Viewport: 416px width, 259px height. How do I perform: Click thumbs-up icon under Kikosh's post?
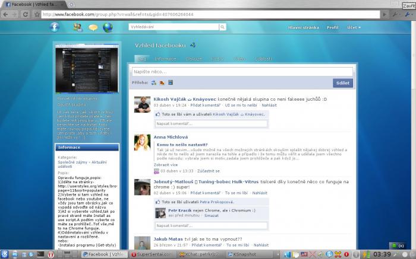click(x=158, y=114)
